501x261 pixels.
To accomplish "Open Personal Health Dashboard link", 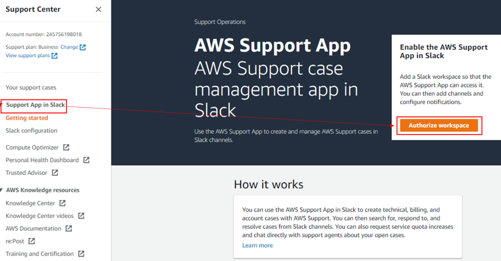I will pos(42,160).
